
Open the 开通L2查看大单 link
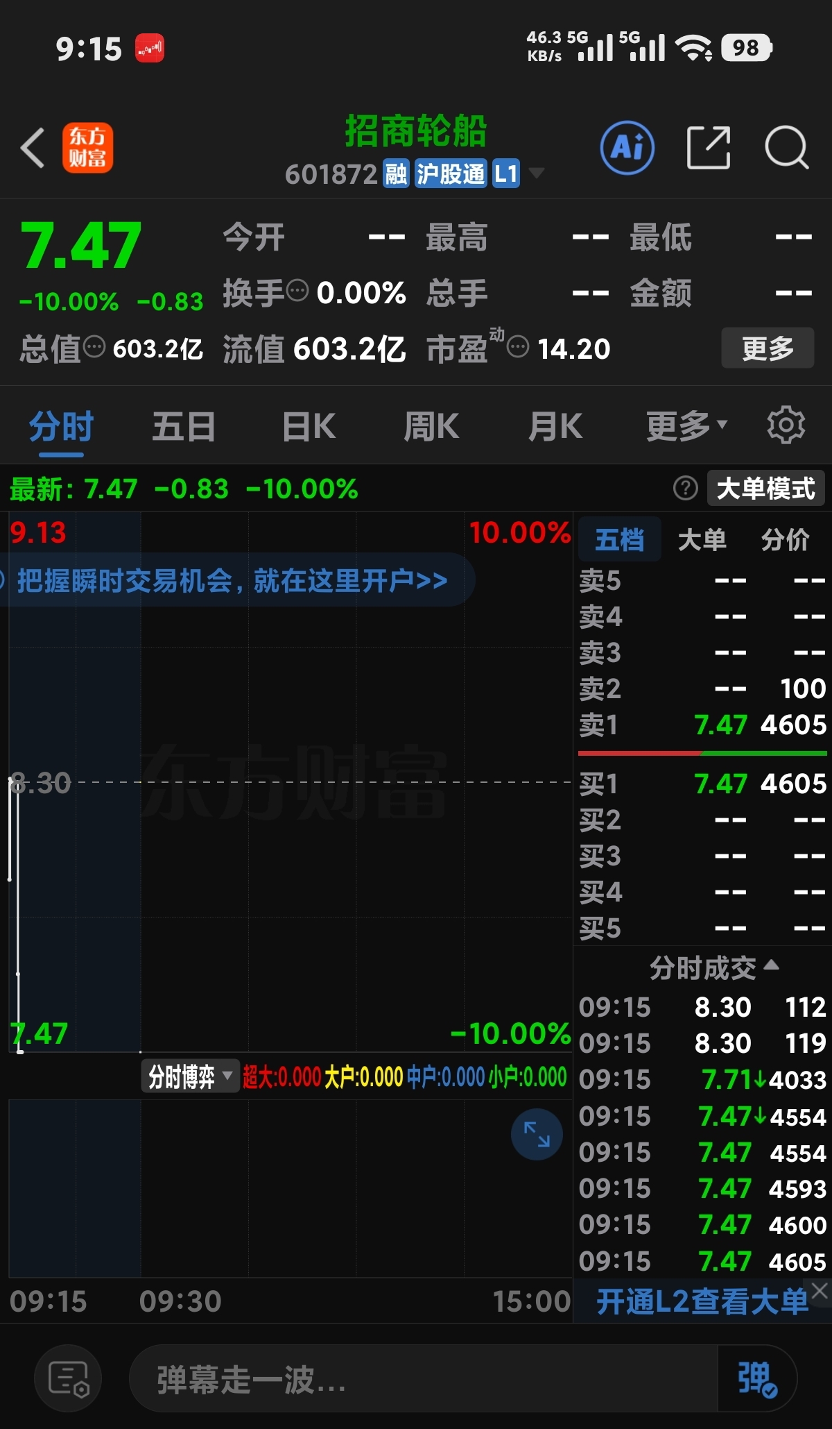[702, 1301]
